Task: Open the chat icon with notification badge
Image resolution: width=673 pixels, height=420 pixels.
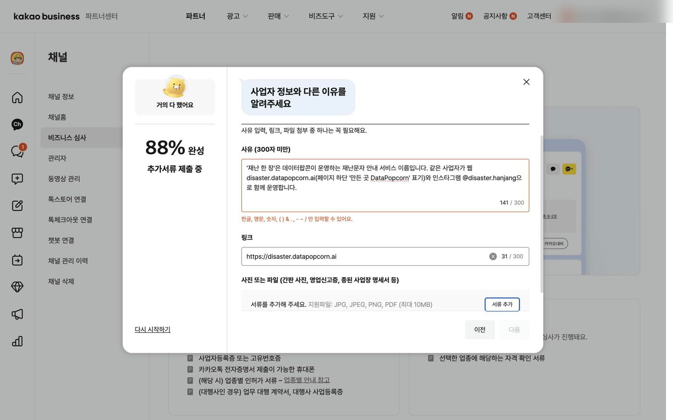Action: tap(18, 151)
